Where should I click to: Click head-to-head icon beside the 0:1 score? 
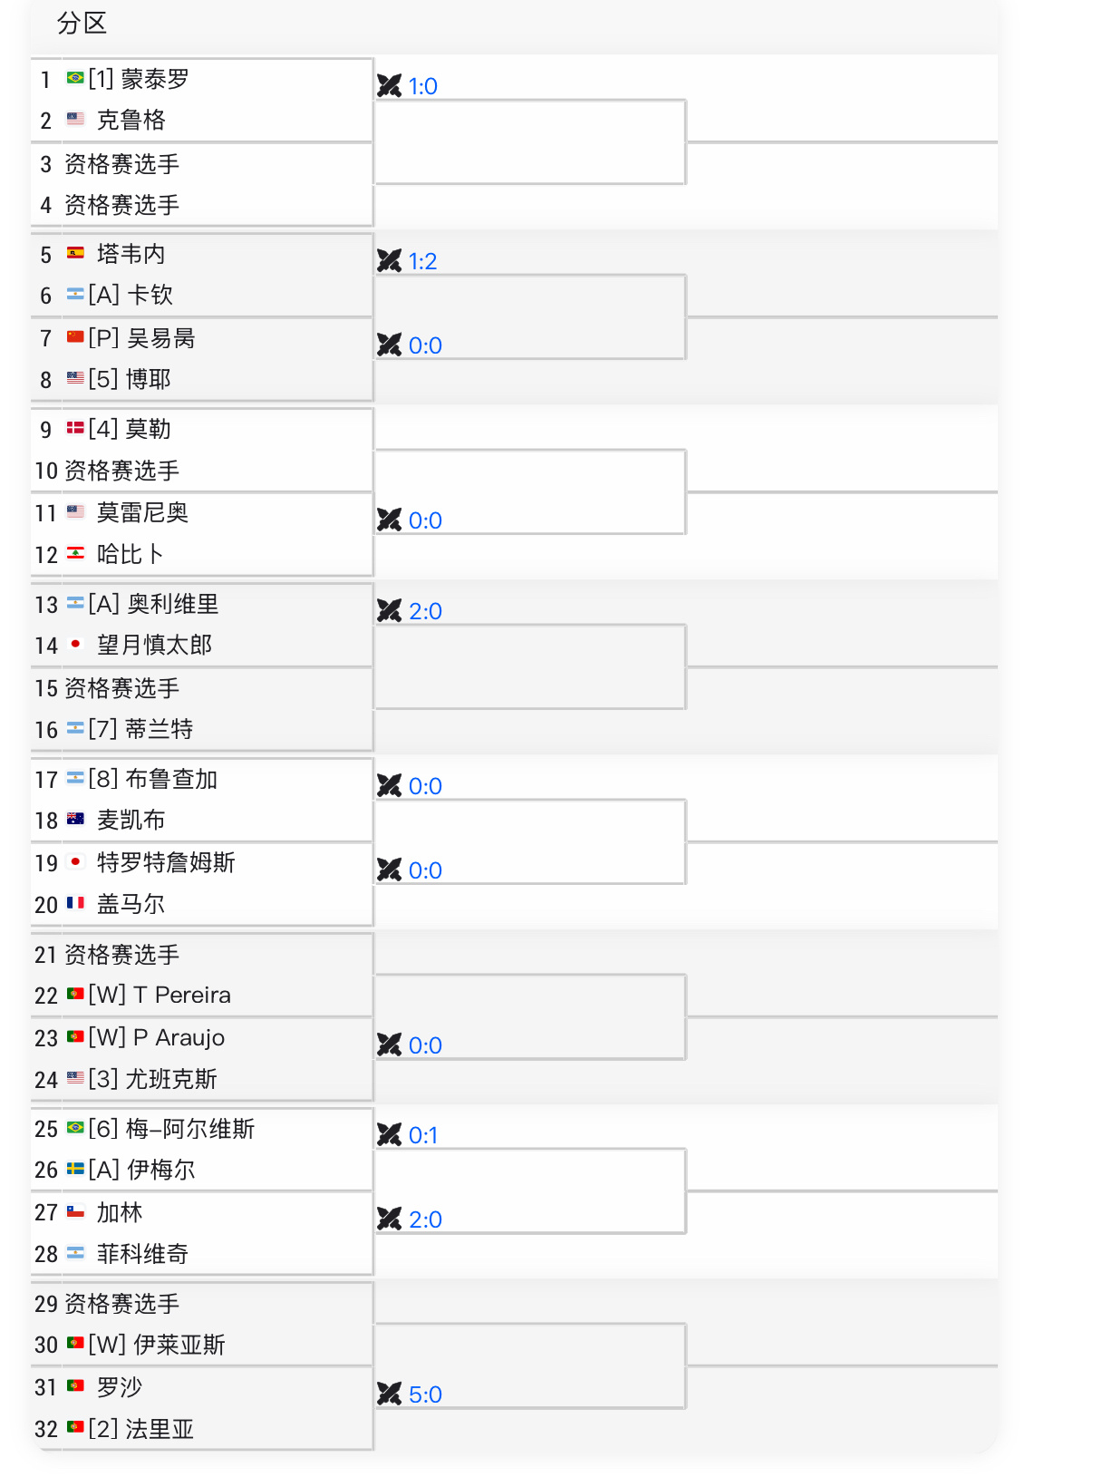[389, 1135]
